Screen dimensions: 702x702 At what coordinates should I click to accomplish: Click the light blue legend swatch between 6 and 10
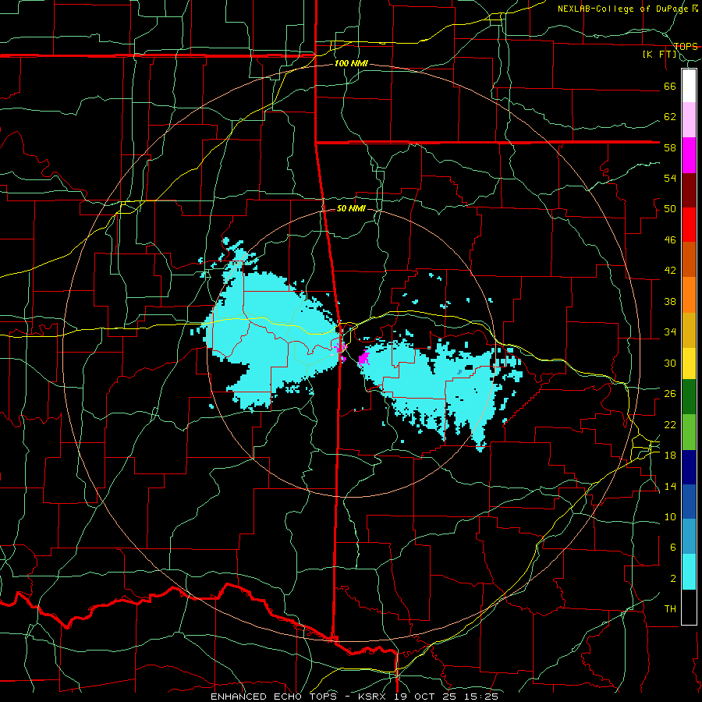(689, 537)
